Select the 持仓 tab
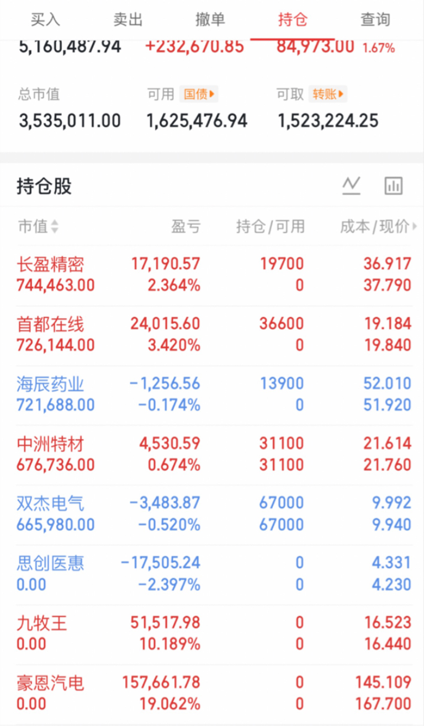Screen dimensions: 424x726 (293, 20)
